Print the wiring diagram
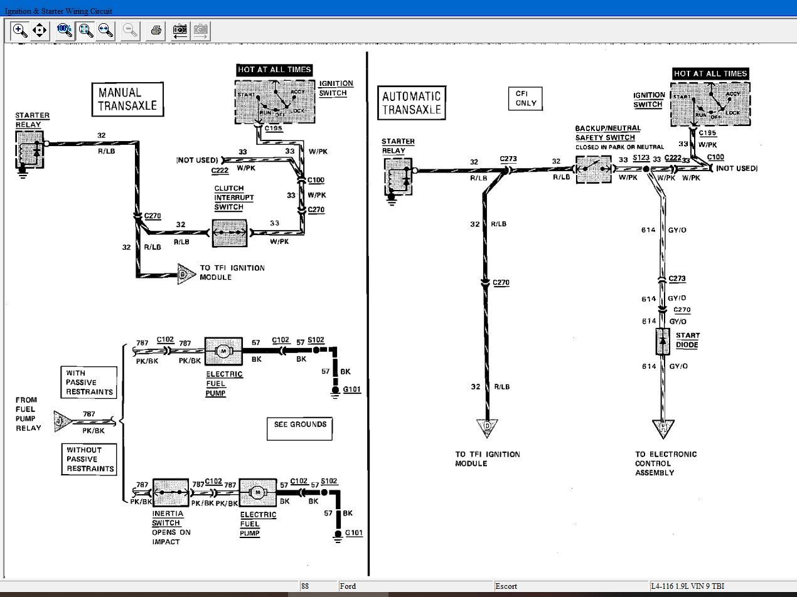The image size is (797, 597). (x=156, y=30)
